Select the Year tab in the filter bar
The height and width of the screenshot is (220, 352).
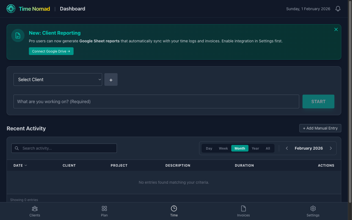tap(255, 148)
